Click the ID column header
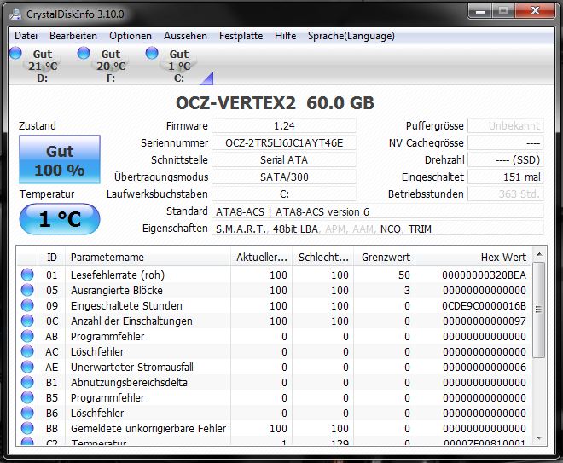 52,257
